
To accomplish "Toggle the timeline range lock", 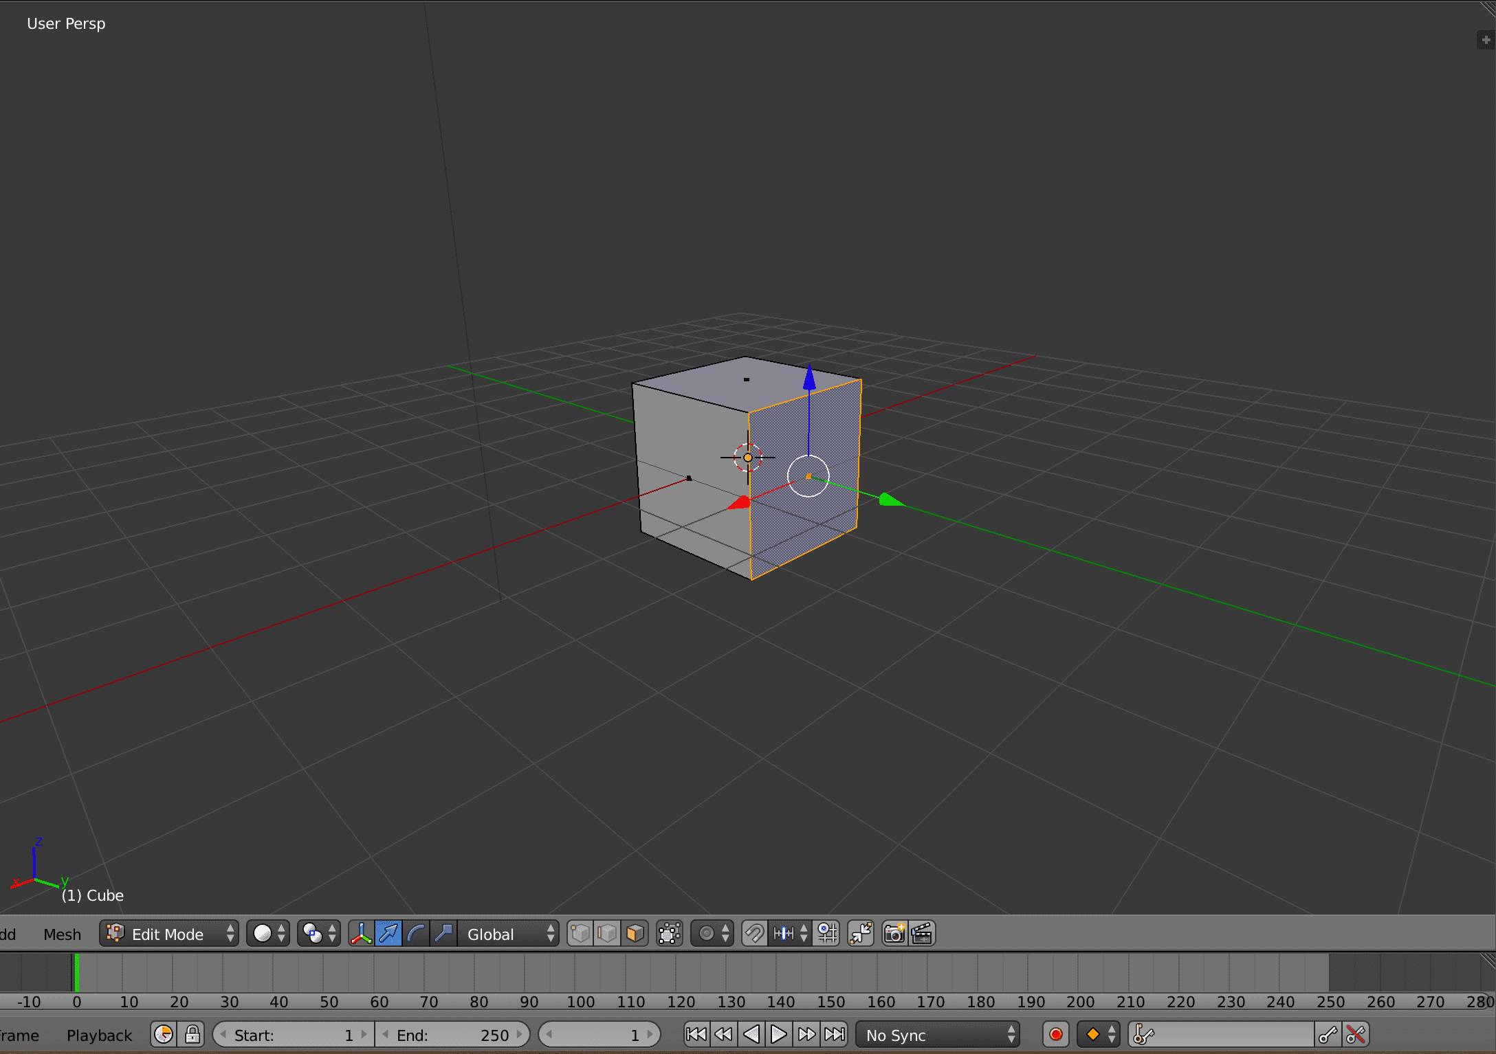I will [x=192, y=1035].
